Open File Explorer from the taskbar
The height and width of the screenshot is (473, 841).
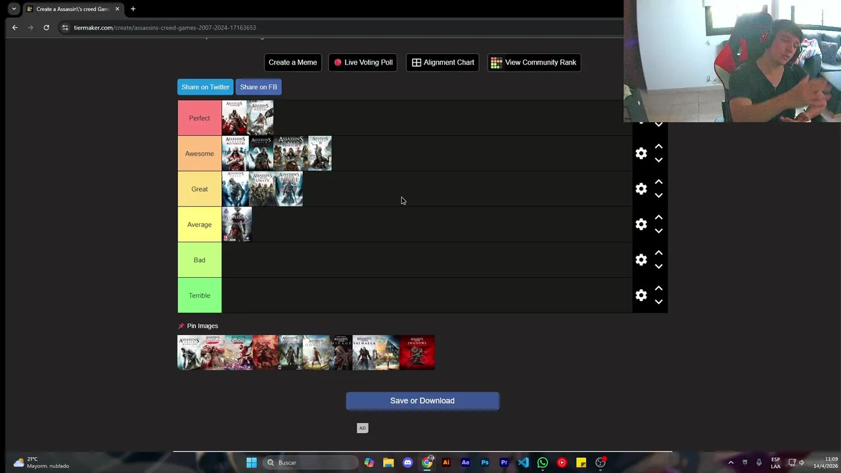(388, 462)
